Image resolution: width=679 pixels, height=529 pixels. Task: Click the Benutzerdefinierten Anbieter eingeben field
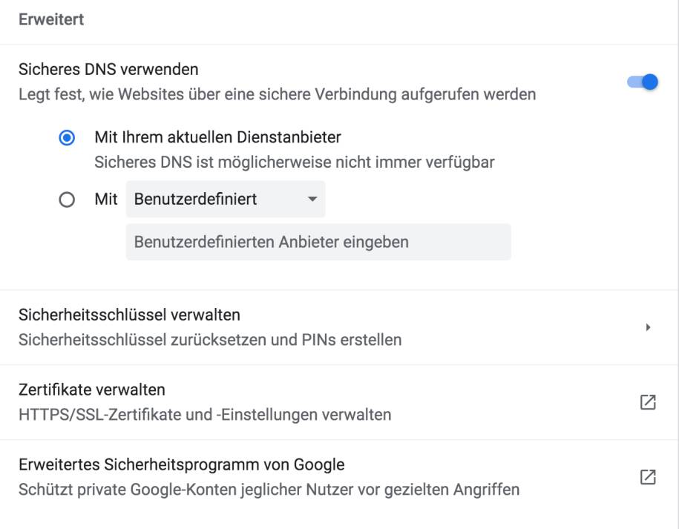click(318, 242)
